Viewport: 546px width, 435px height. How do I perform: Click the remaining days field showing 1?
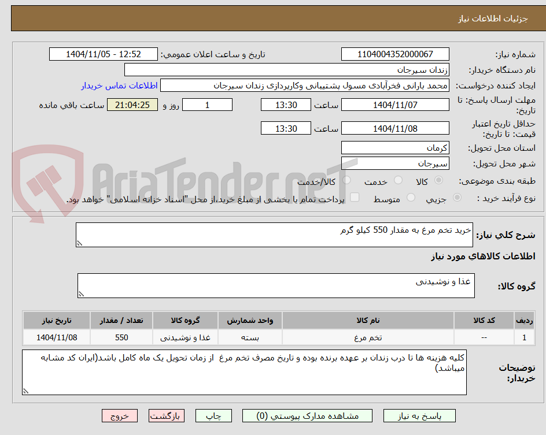(207, 105)
